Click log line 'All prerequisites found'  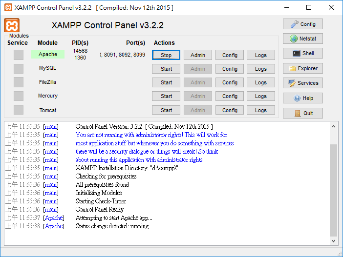tap(102, 184)
